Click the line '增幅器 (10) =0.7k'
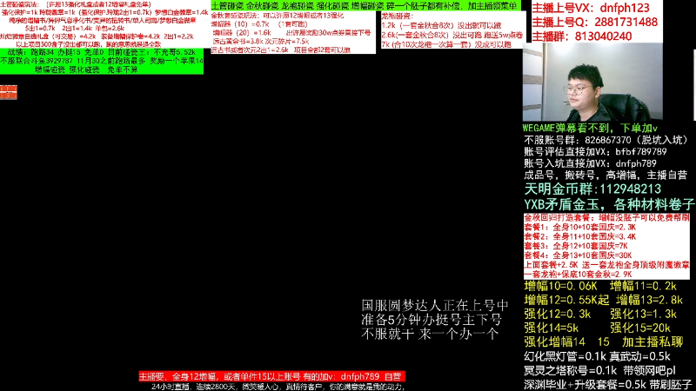This screenshot has height=391, width=696. point(259,24)
